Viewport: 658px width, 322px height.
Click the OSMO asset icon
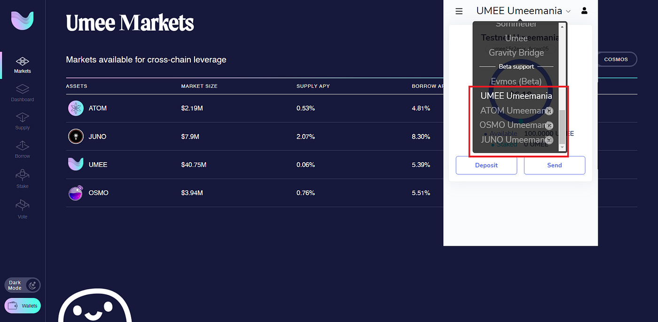76,193
